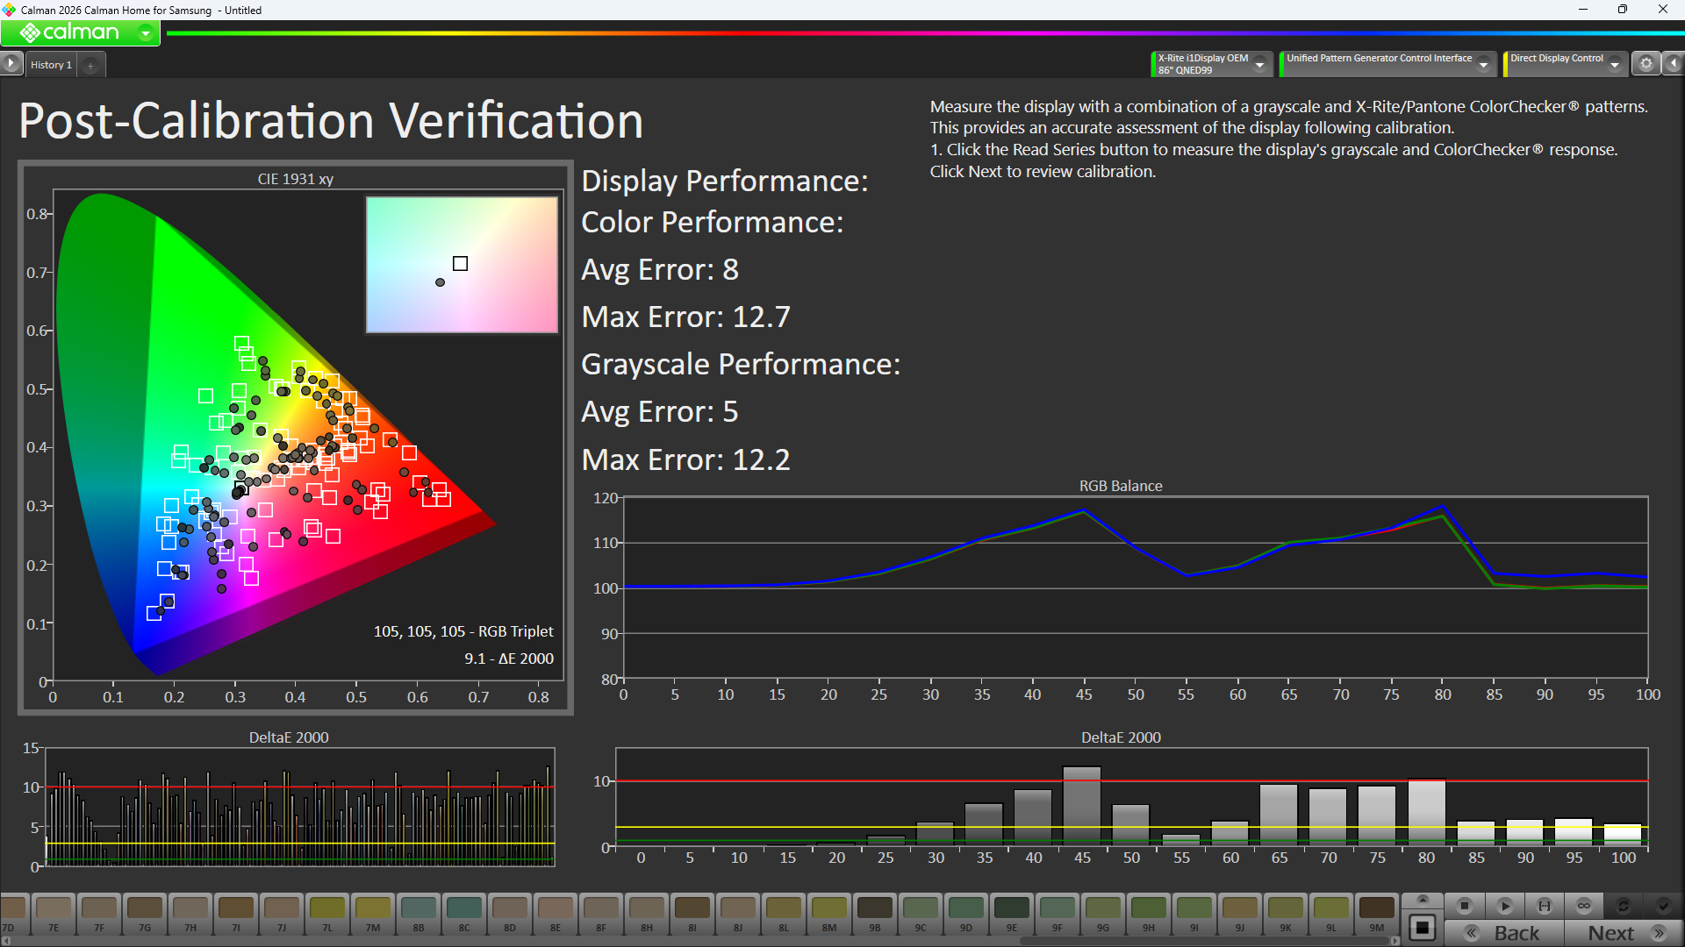Click the read single bracket icon
The image size is (1685, 947).
[1545, 906]
